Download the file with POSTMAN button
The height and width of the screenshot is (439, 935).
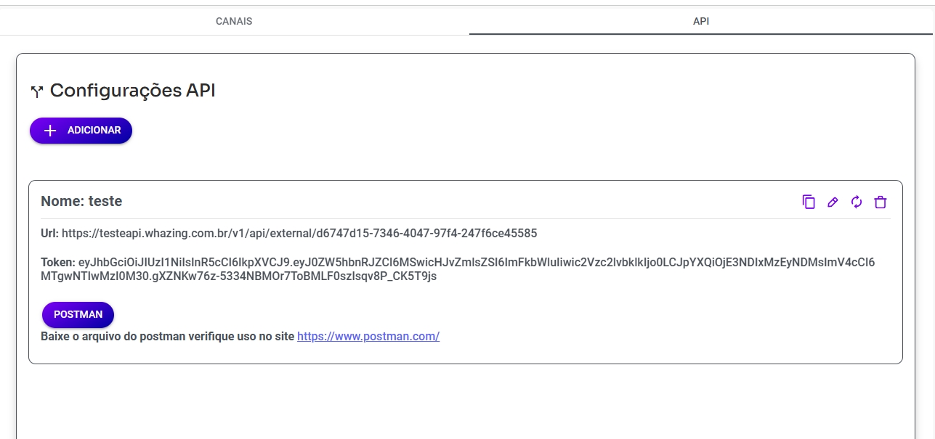pos(78,314)
